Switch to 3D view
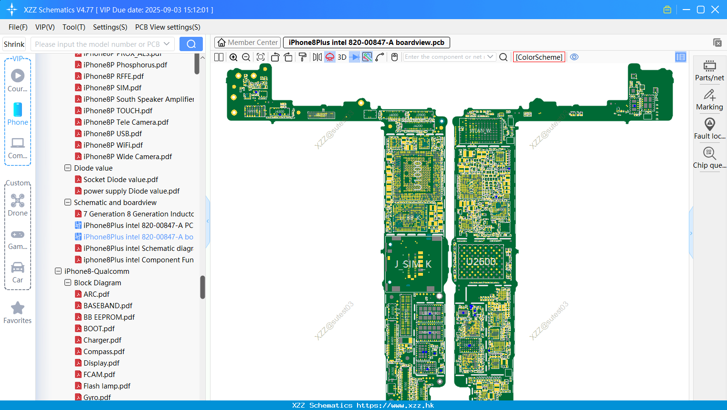The width and height of the screenshot is (727, 410). pos(342,57)
